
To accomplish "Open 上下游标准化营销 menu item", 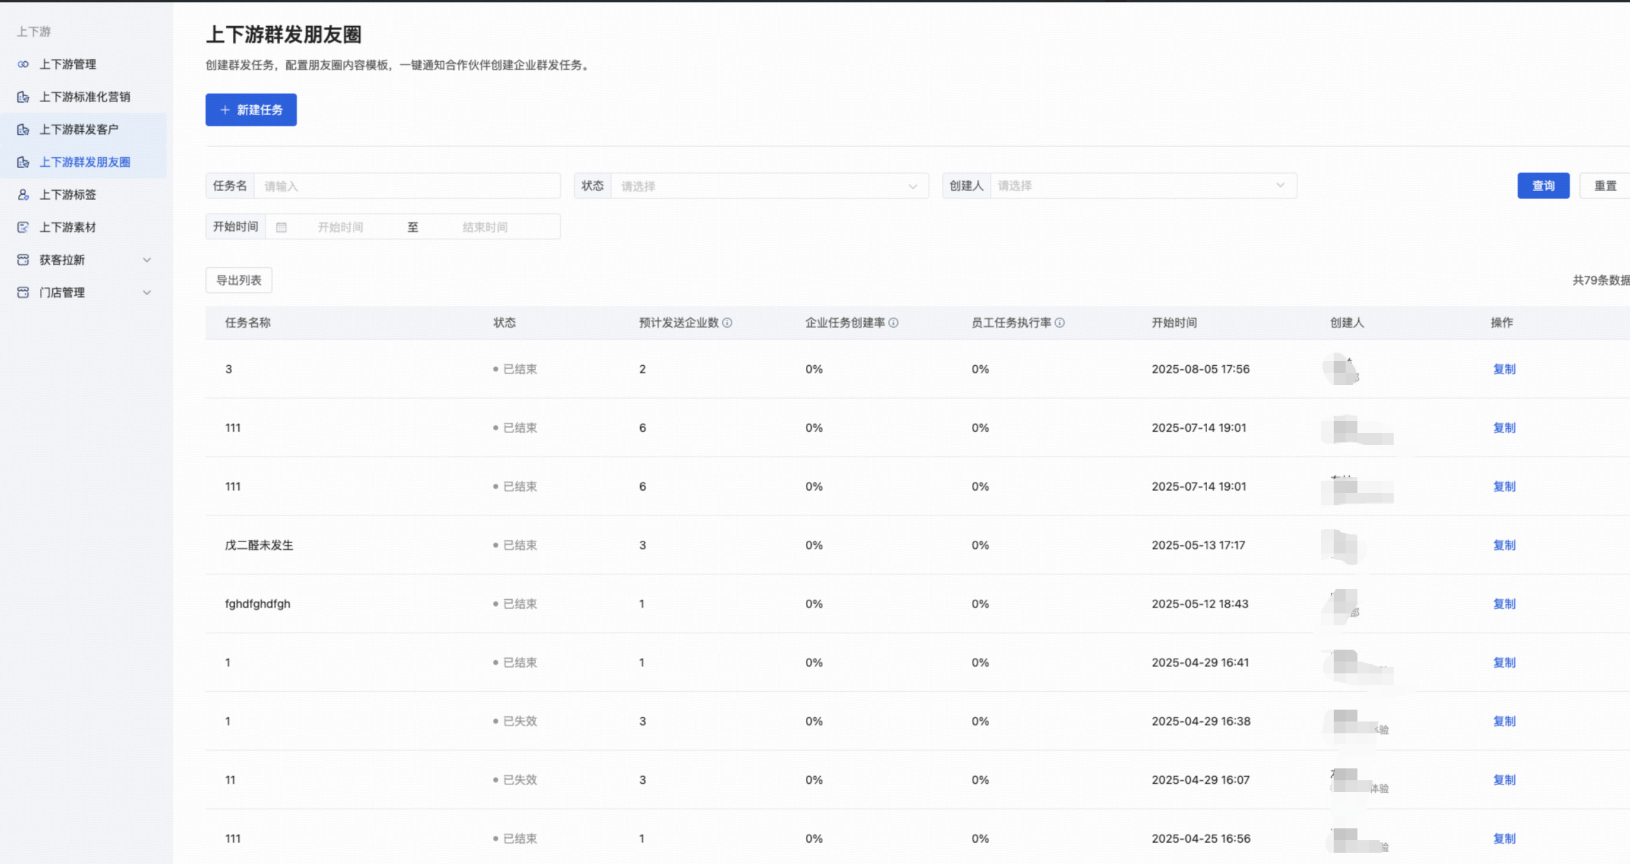I will pos(84,97).
